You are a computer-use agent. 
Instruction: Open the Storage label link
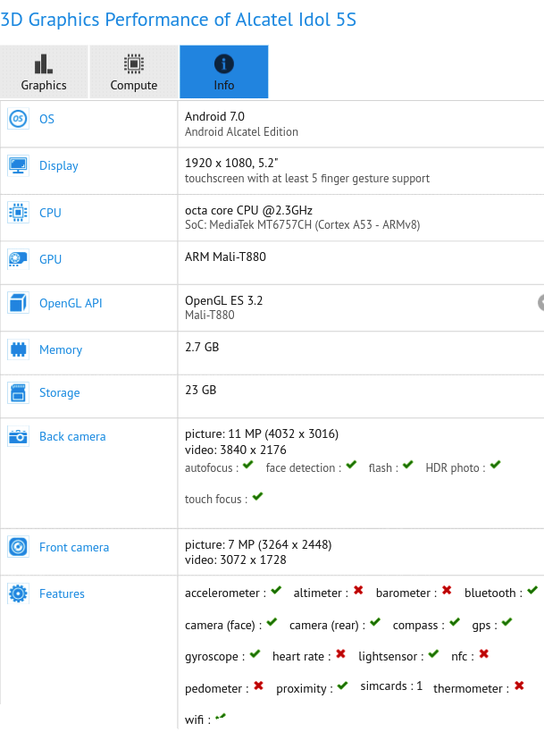pos(59,393)
